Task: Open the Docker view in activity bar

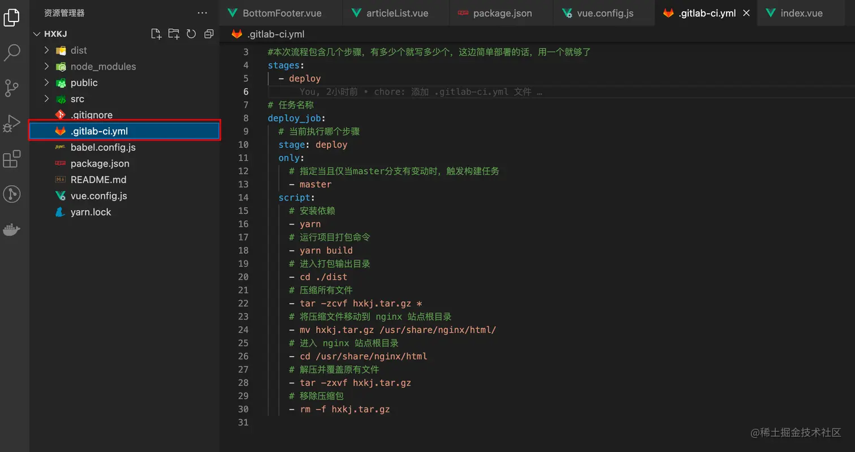Action: click(x=12, y=230)
